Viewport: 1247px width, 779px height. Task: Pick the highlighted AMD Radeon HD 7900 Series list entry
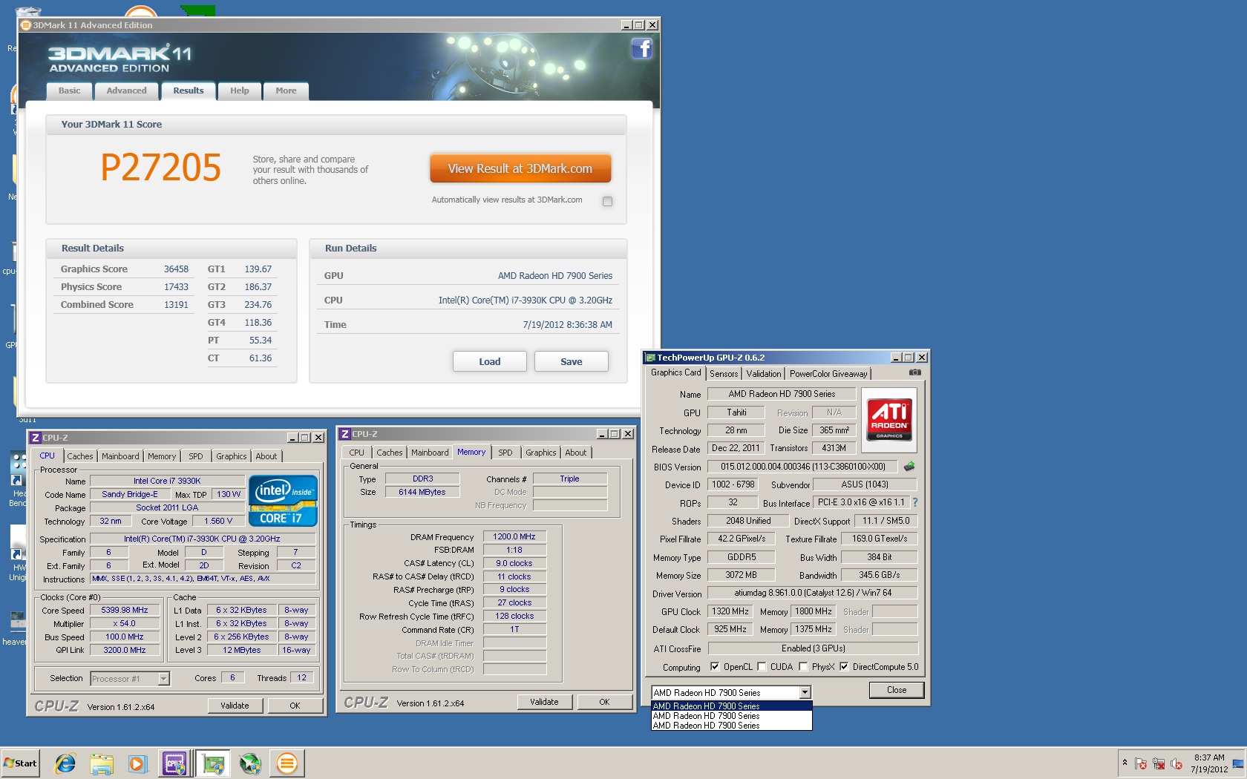[732, 706]
